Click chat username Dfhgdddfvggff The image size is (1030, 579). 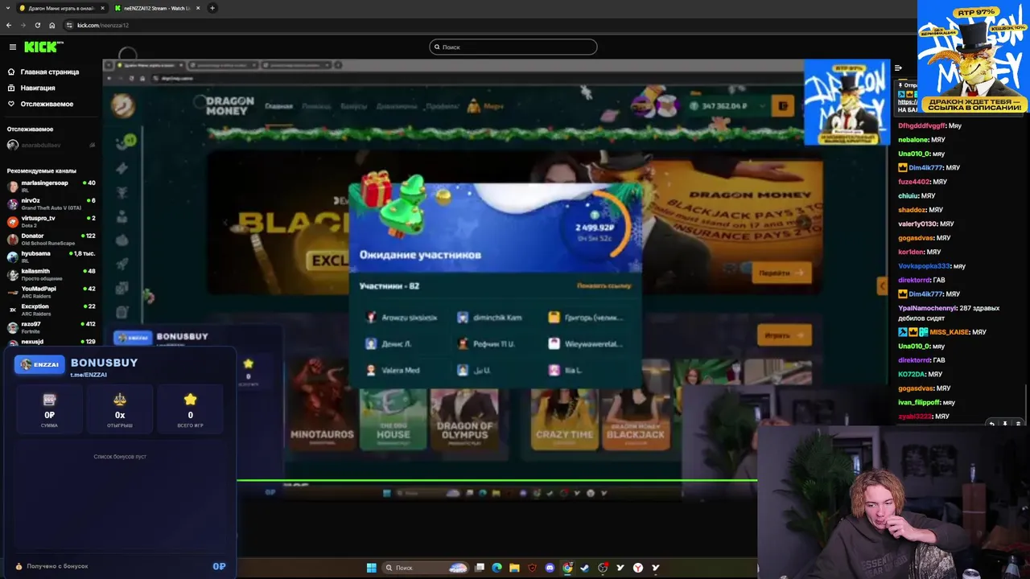click(x=921, y=125)
